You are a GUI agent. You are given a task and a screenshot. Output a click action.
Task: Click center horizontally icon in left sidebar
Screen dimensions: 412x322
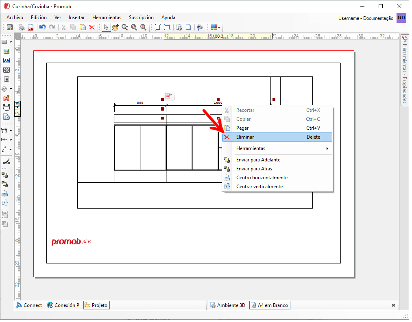(x=5, y=194)
